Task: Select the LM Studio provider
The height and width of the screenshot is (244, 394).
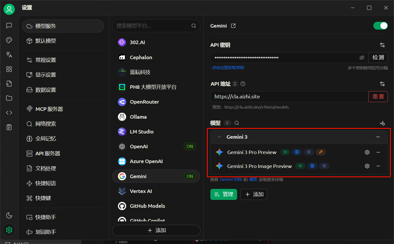Action: (x=156, y=132)
